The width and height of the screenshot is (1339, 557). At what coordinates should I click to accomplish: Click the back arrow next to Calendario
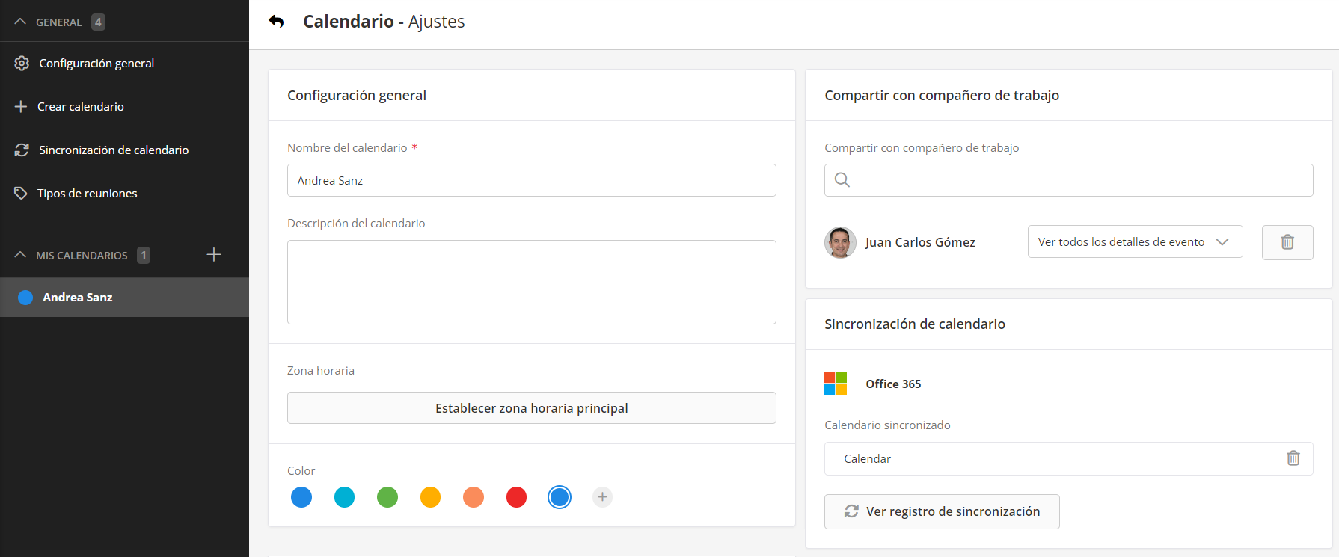(x=276, y=22)
